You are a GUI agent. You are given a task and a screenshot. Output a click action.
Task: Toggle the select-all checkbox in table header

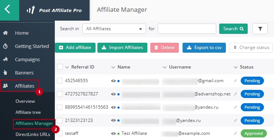coord(60,67)
